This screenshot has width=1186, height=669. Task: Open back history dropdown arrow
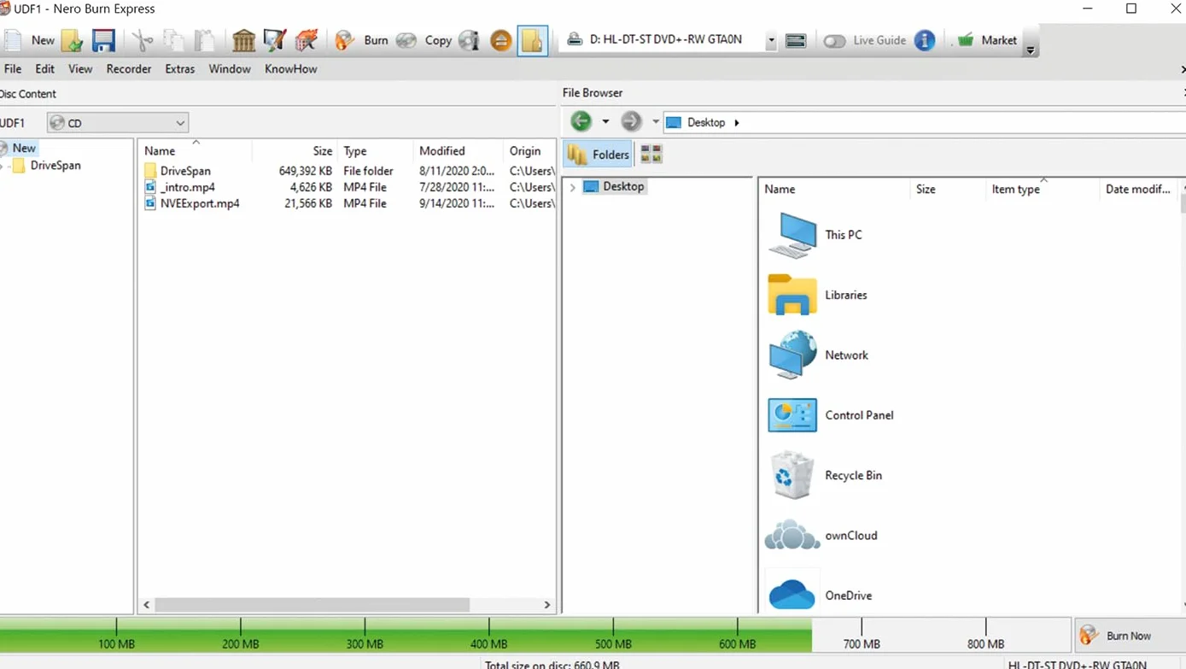(605, 121)
